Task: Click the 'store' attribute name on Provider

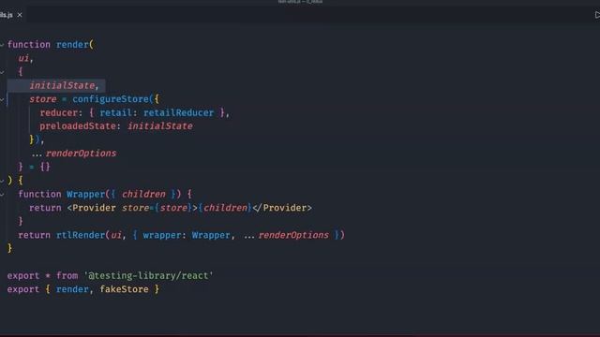Action: click(135, 208)
